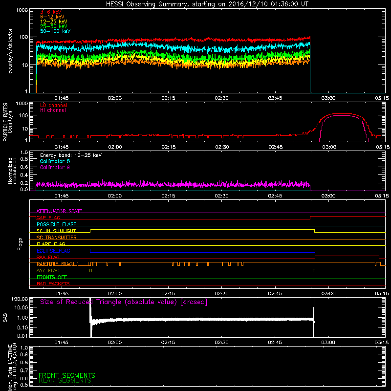Click the BAD PACKETS flag label
This screenshot has height=391, width=391.
pos(53,284)
